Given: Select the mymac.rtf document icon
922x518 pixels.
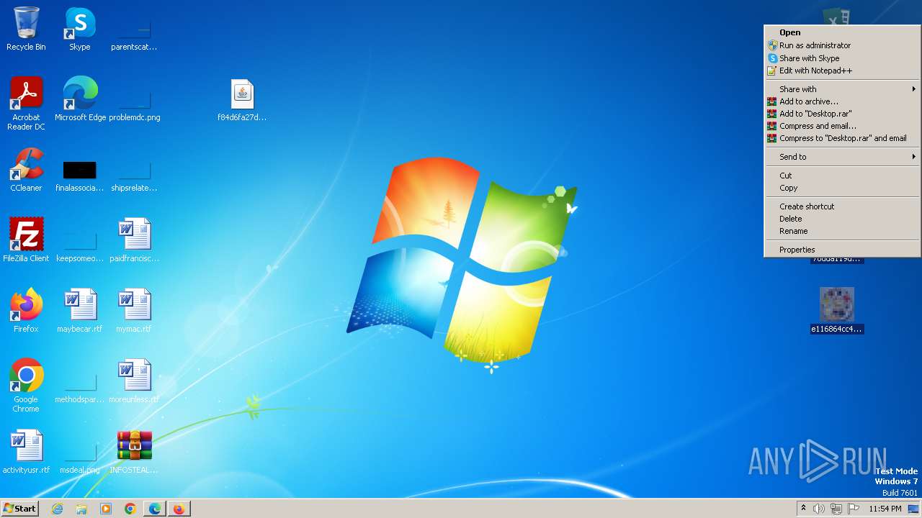Looking at the screenshot, I should coord(134,311).
